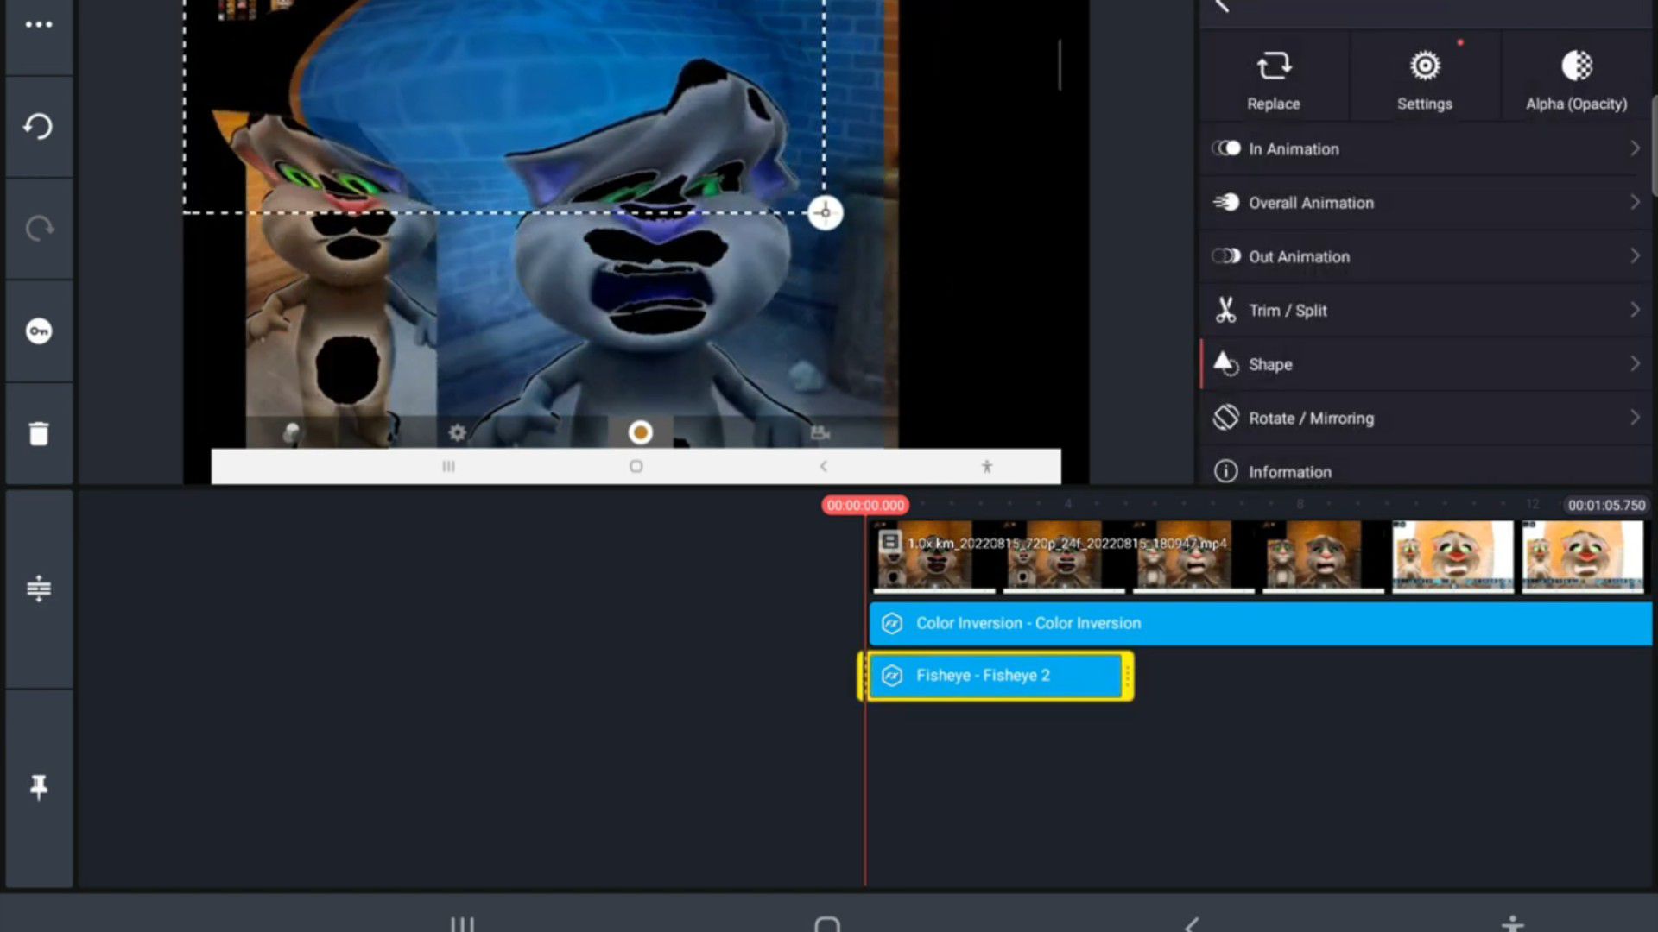Tap the Rotate / Mirroring icon

coord(1225,418)
